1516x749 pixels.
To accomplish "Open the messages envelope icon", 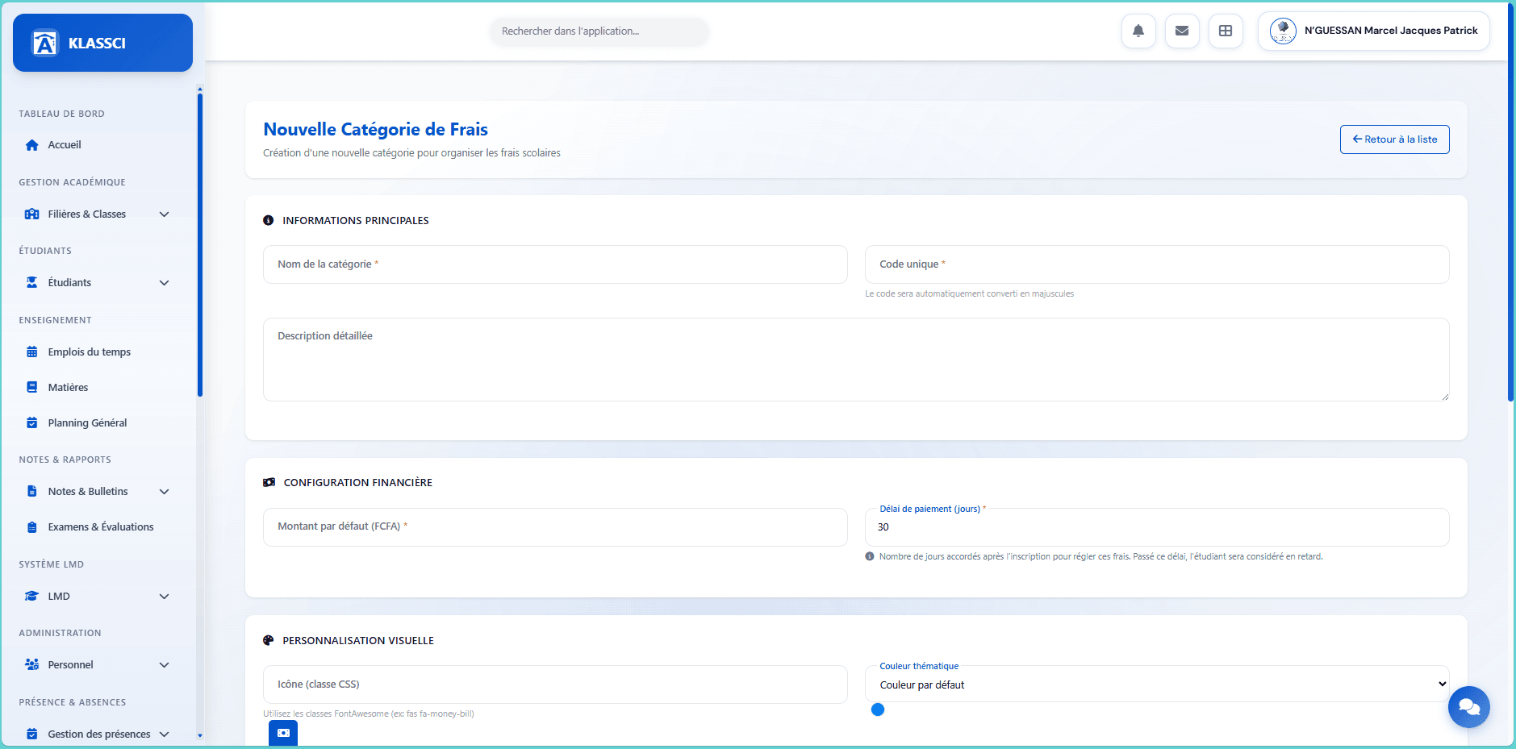I will [1182, 31].
